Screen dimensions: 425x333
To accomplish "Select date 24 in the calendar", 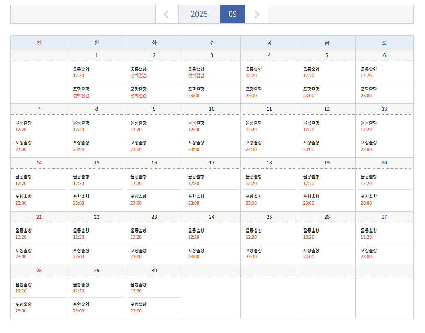I will pos(212,217).
